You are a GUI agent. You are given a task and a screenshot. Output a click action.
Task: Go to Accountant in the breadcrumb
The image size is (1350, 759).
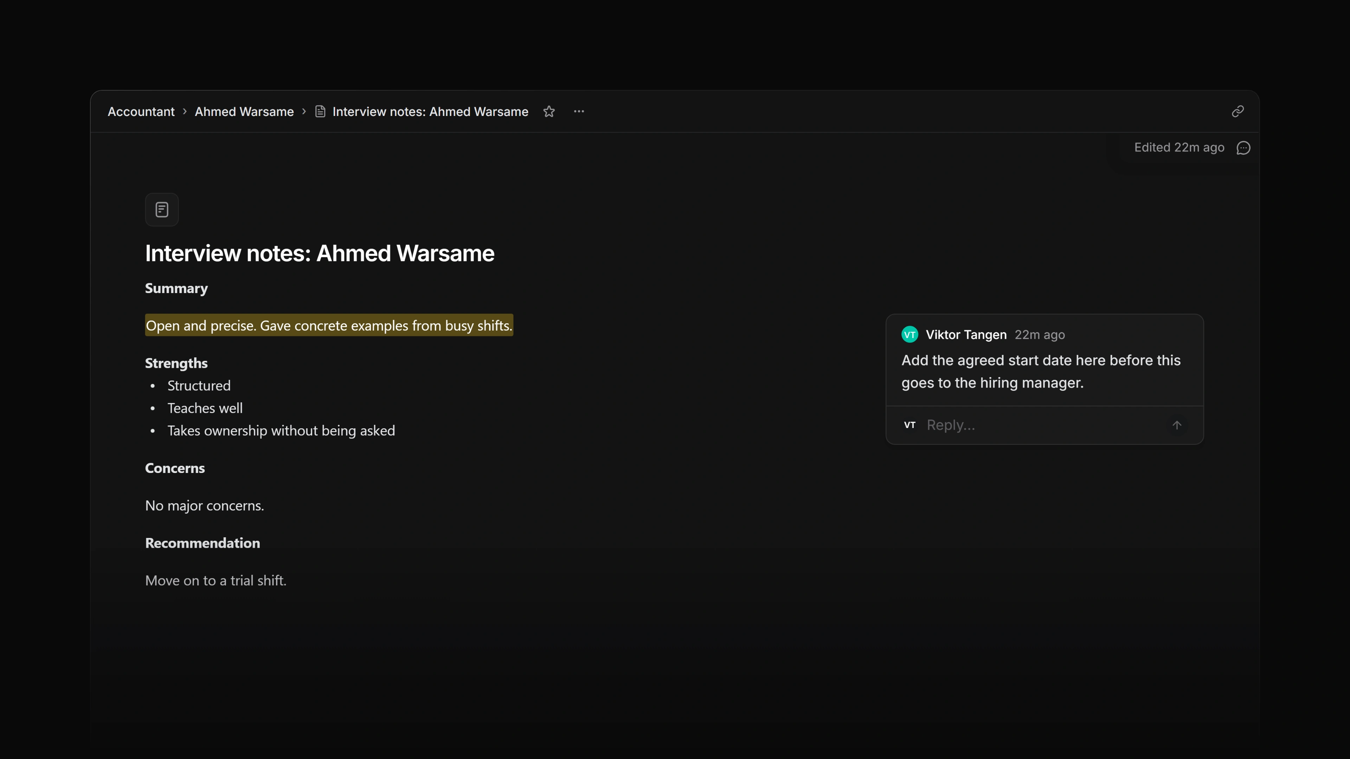[141, 112]
